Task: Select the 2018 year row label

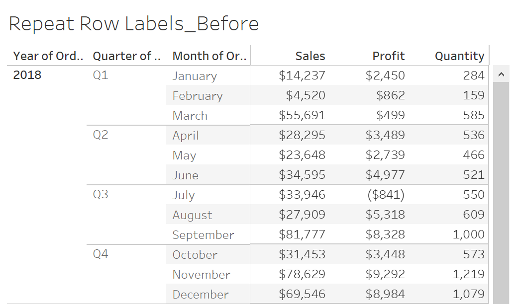Action: (27, 75)
